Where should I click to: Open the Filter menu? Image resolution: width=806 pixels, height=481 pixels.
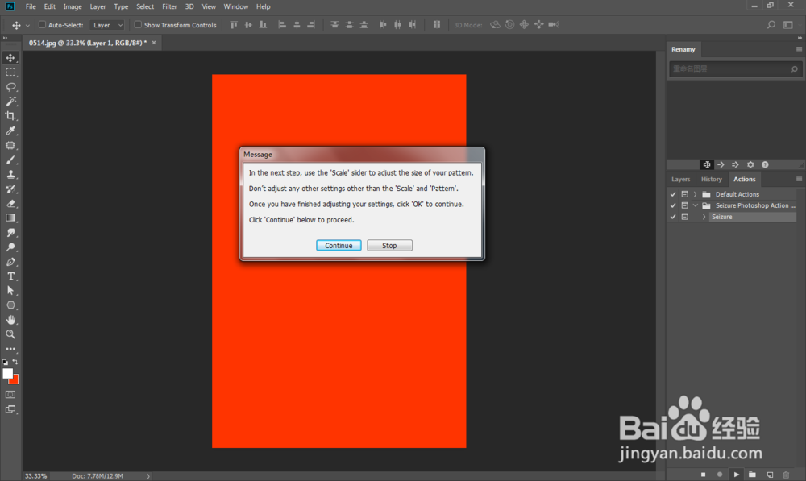pos(169,6)
